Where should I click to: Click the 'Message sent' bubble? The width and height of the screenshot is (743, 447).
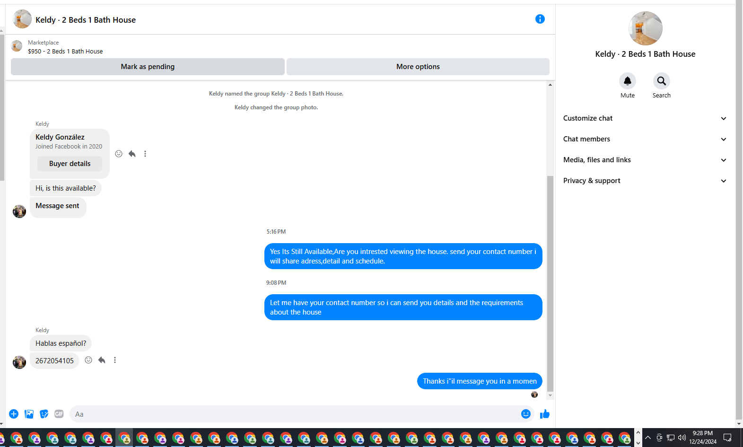tap(58, 208)
